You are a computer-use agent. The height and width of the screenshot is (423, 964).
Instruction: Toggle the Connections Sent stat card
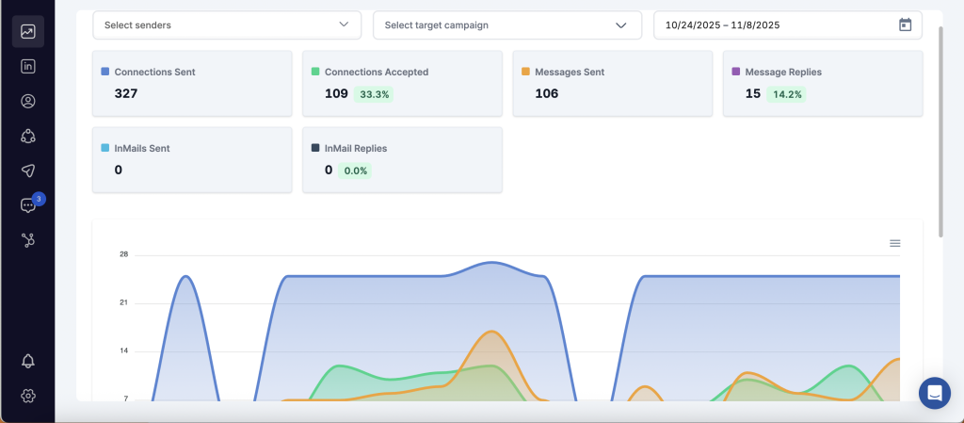click(x=192, y=83)
